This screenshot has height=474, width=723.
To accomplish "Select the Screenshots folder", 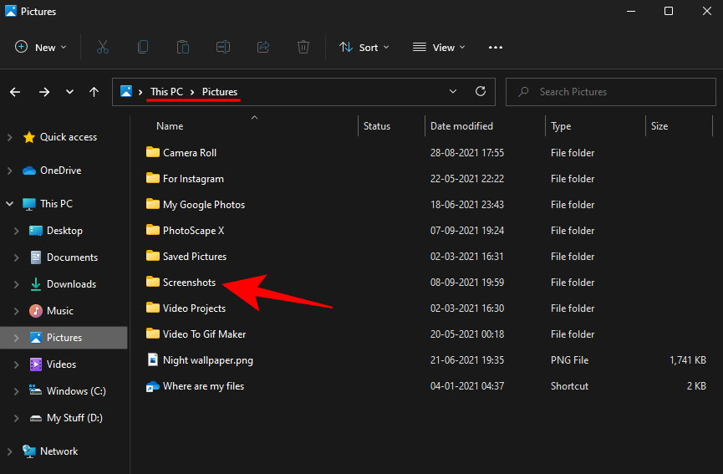I will coord(189,283).
